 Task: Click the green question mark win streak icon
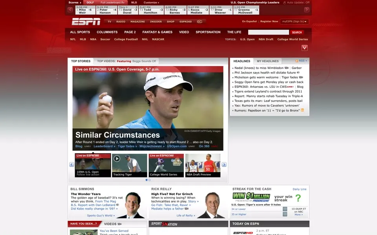pos(298,198)
